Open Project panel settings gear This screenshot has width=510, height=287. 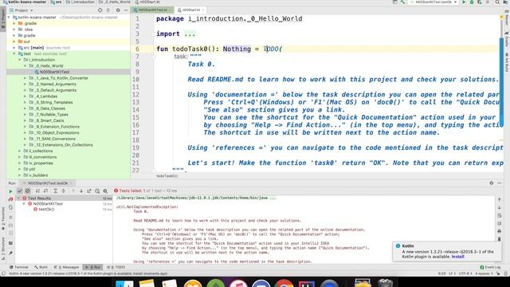(x=118, y=10)
